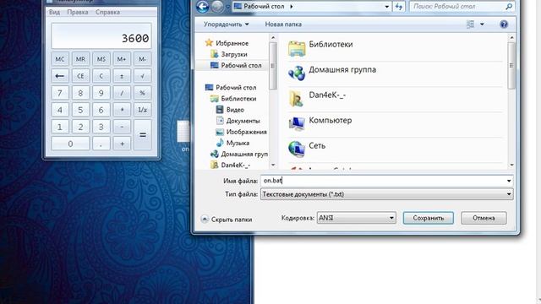Screen dimensions: 541x304
Task: Click navigation pane scrollbar down arrow
Action: (273, 166)
